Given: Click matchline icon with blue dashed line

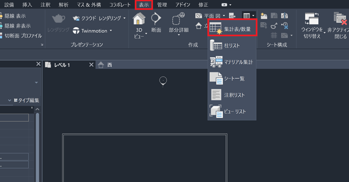Looking at the screenshot, I should (284, 16).
